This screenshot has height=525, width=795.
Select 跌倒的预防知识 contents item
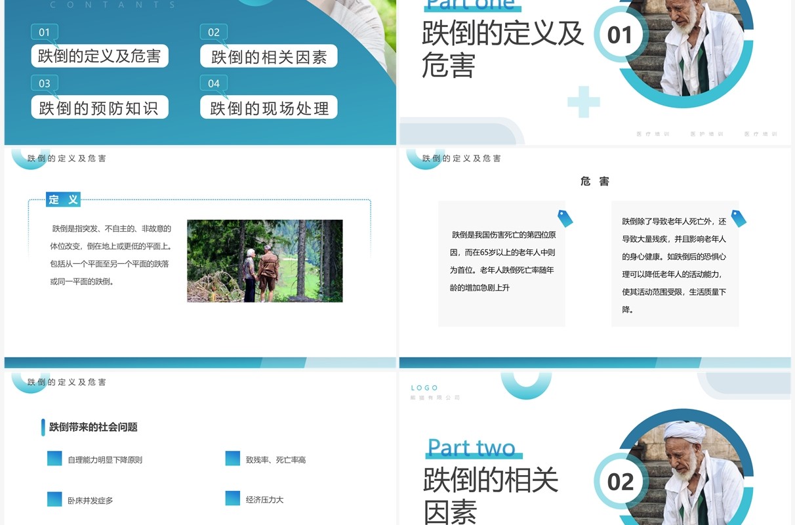click(x=100, y=108)
